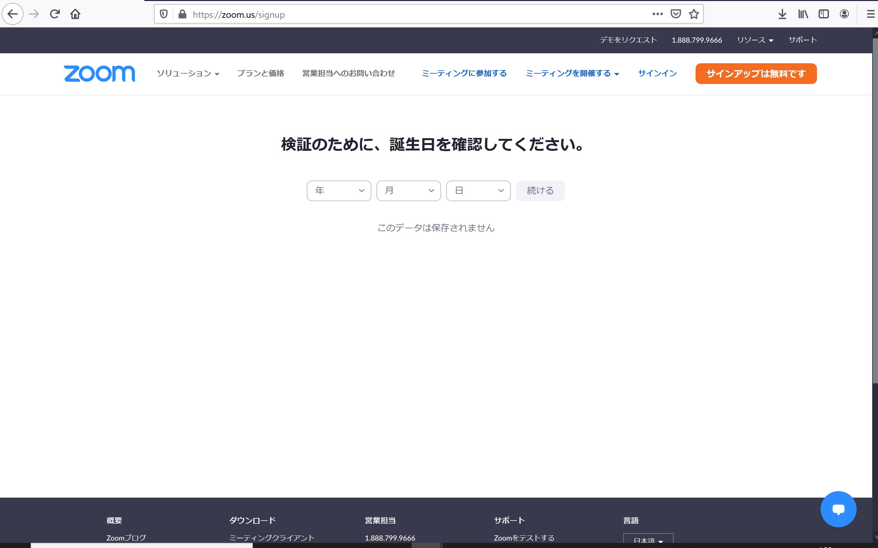Click the 続ける continue button

click(x=540, y=191)
